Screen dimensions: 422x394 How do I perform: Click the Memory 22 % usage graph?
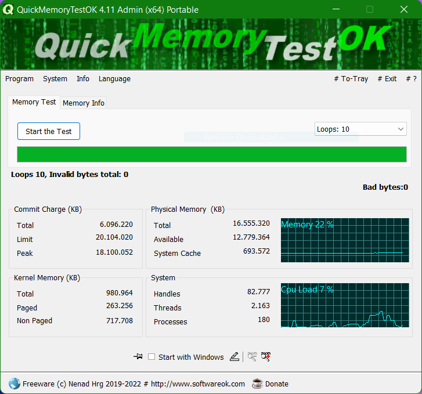pyautogui.click(x=345, y=240)
